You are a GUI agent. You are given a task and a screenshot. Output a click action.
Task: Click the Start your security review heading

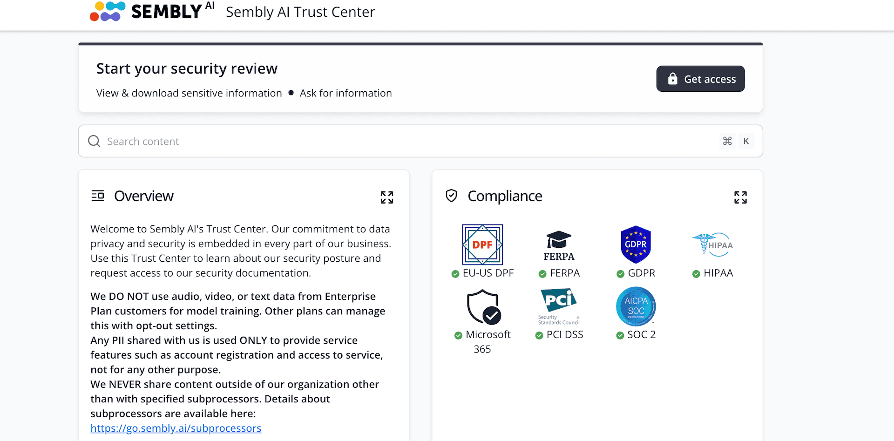tap(187, 68)
